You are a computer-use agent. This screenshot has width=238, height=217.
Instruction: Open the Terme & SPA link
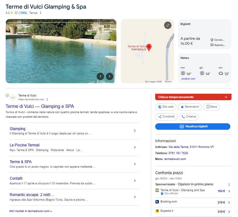pyautogui.click(x=21, y=162)
